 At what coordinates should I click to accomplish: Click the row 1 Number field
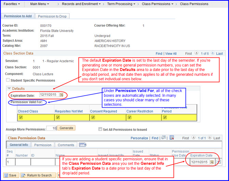23,162
